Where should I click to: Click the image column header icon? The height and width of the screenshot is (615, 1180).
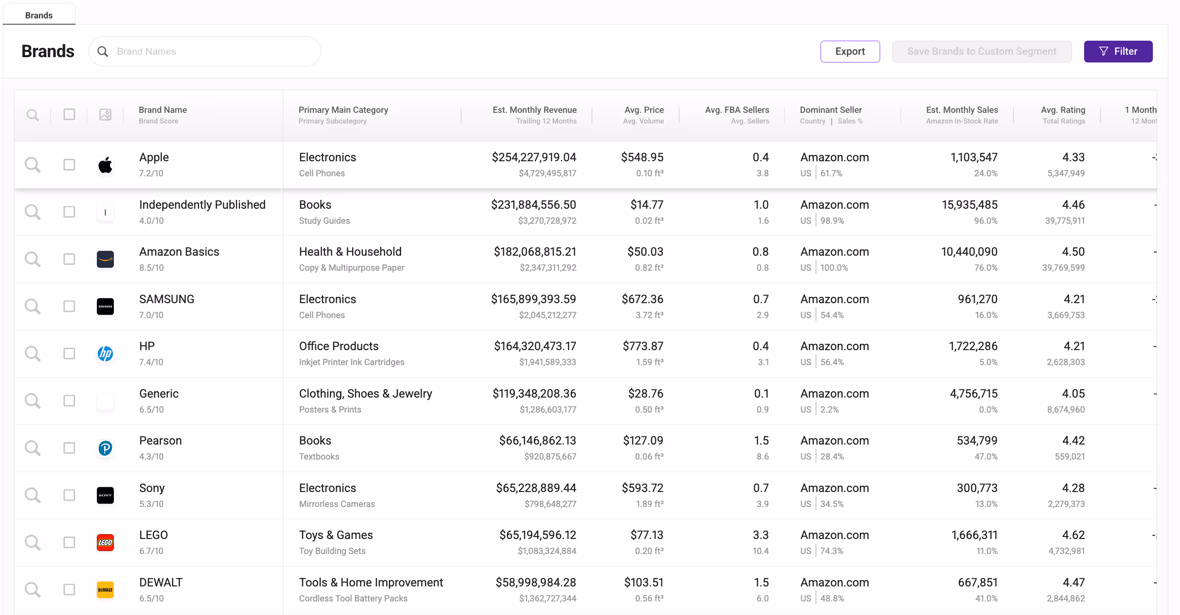(105, 115)
